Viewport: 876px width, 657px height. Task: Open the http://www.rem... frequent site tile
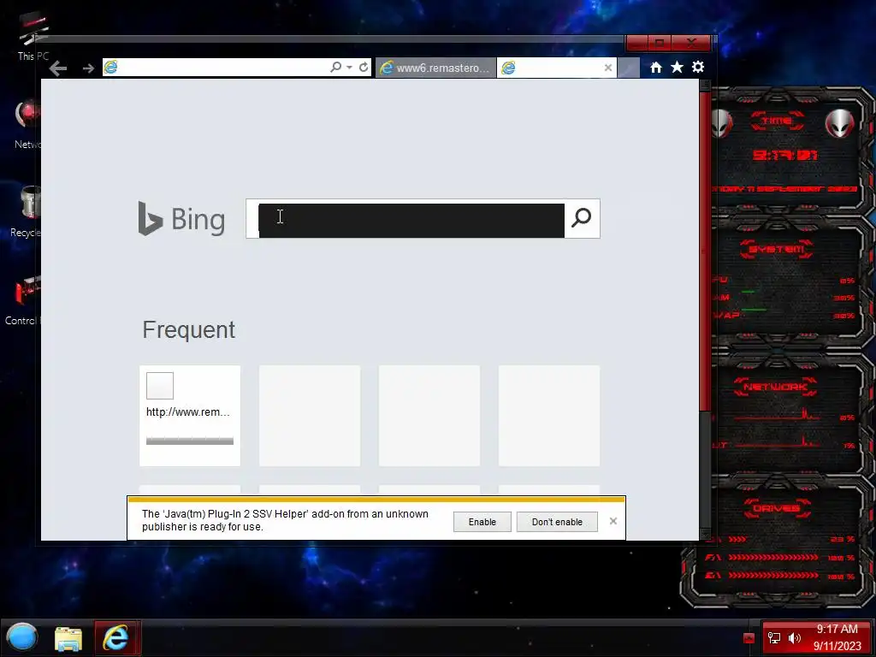pyautogui.click(x=190, y=416)
